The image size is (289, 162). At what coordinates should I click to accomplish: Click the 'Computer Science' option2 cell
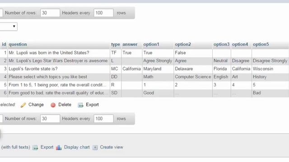pos(193,77)
